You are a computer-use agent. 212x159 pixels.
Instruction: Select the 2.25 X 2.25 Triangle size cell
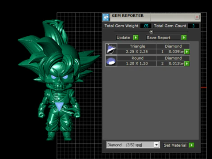click(x=136, y=52)
